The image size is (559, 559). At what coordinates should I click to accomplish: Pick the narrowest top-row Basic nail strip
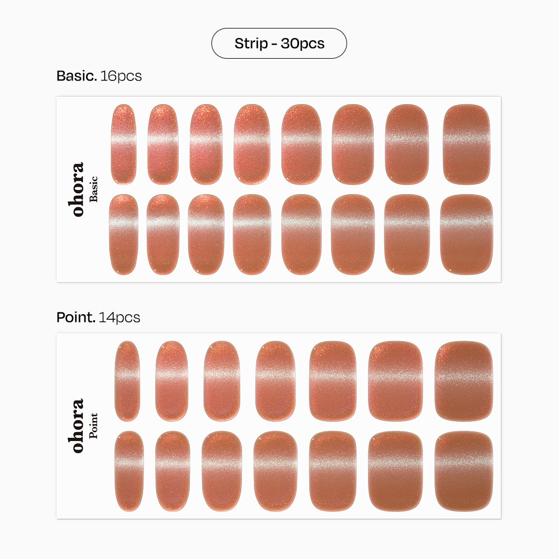[x=124, y=144]
